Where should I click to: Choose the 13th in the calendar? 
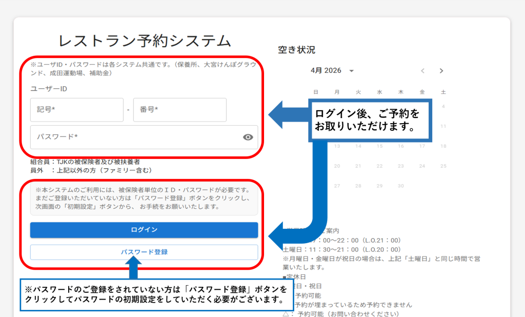click(x=337, y=146)
